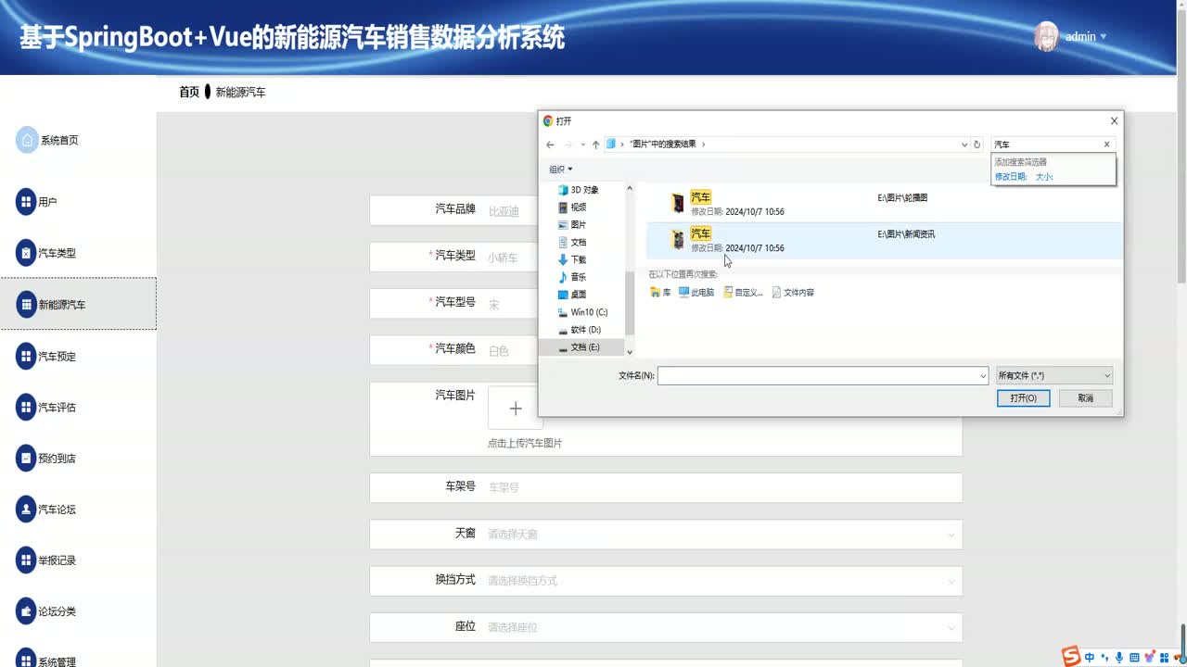Open the 汽车论坛 sidebar icon
The width and height of the screenshot is (1187, 667).
26,510
